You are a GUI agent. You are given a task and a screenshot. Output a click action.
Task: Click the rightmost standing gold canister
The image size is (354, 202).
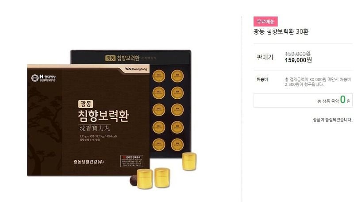(x=189, y=161)
